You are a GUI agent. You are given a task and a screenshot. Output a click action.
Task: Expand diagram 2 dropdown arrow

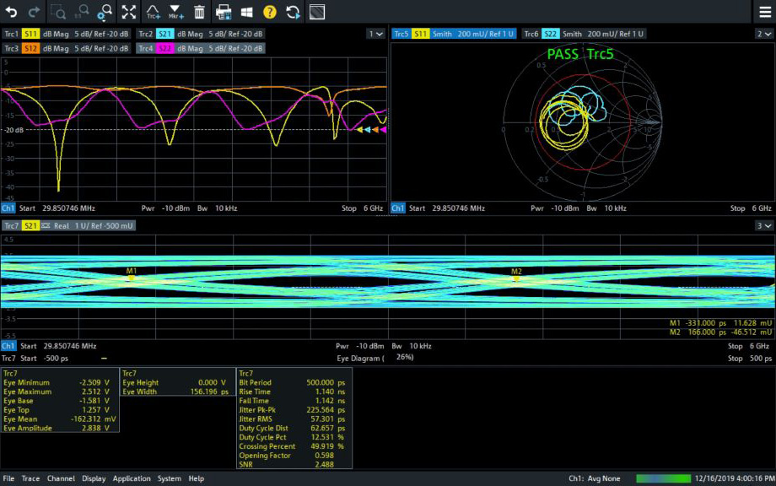tap(763, 34)
